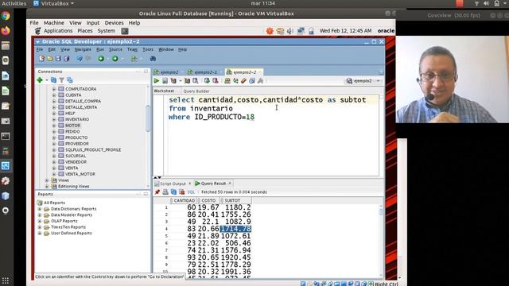Select the PROVEEDOR table
This screenshot has width=509, height=286.
[x=77, y=144]
